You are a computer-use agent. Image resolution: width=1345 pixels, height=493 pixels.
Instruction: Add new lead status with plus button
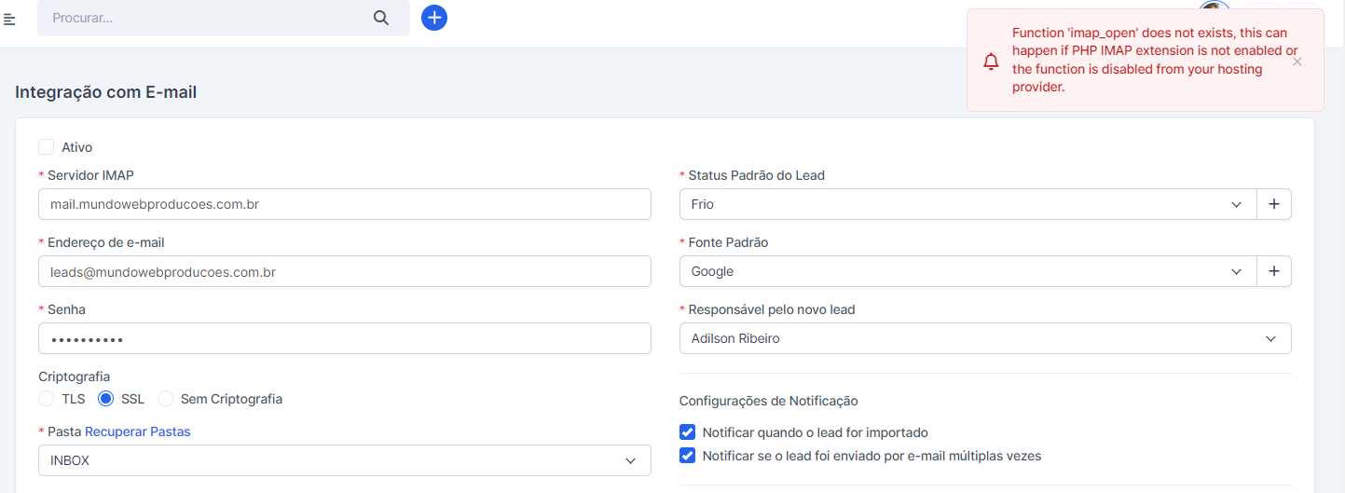click(x=1274, y=204)
